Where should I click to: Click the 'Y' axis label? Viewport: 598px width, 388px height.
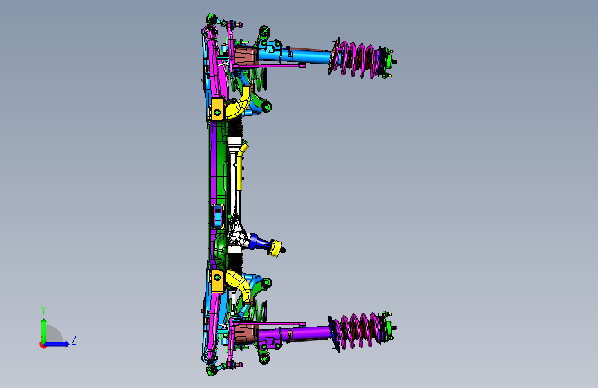point(43,311)
